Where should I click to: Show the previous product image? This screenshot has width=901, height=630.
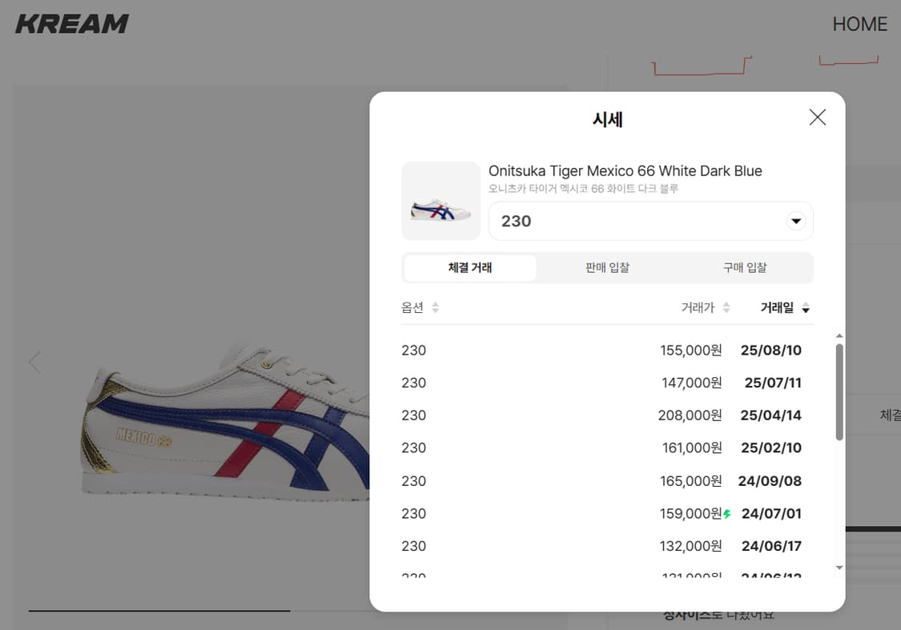[x=34, y=362]
